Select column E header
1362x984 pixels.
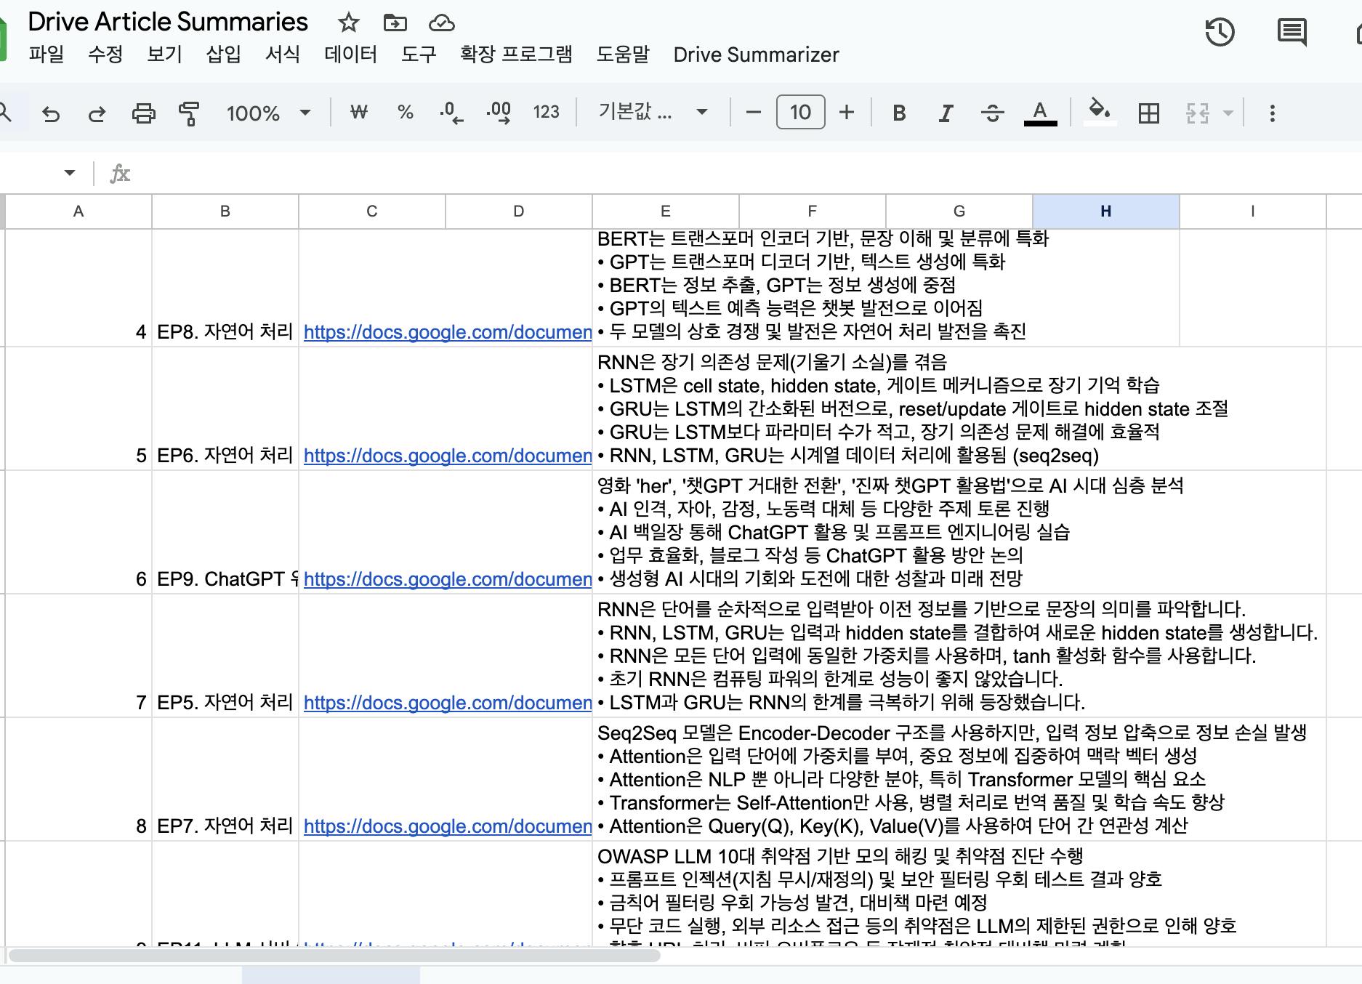(665, 211)
